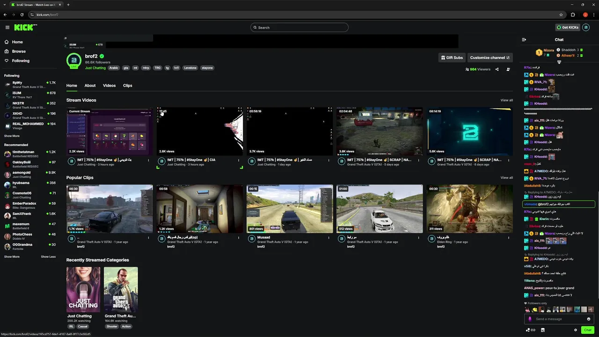The width and height of the screenshot is (599, 337).
Task: Click the gold rank 1 badge beside Nizora
Action: (539, 52)
